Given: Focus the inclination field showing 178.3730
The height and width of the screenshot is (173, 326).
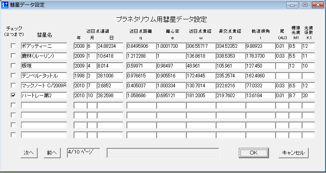Looking at the screenshot, I should (x=260, y=56).
